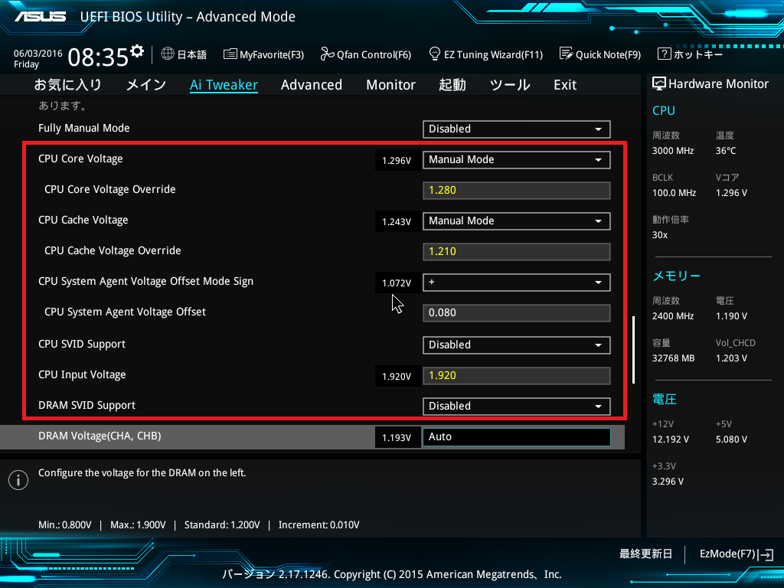Click the 06/03/2016 date
Screen dimensions: 784x588
pos(38,54)
